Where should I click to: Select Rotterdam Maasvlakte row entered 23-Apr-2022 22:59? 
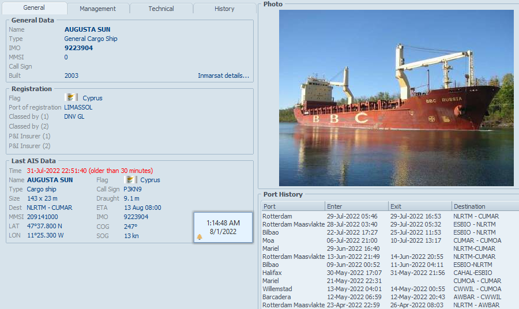click(390, 305)
